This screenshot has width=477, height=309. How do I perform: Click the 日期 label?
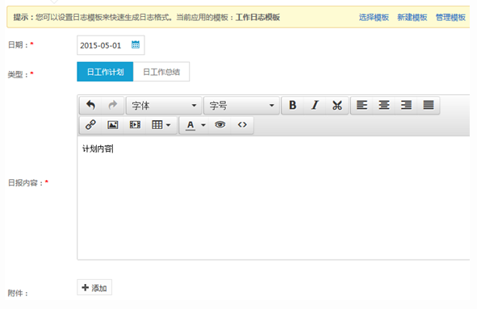tap(18, 45)
